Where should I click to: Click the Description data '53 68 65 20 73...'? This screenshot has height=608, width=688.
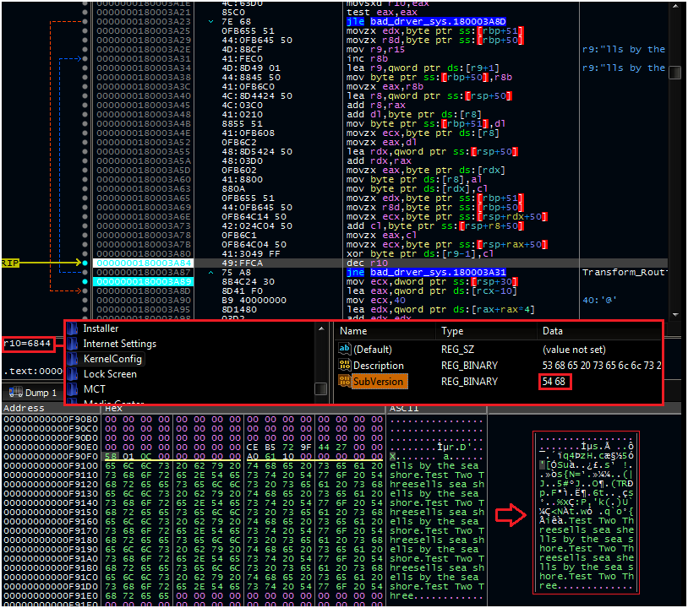click(x=602, y=365)
